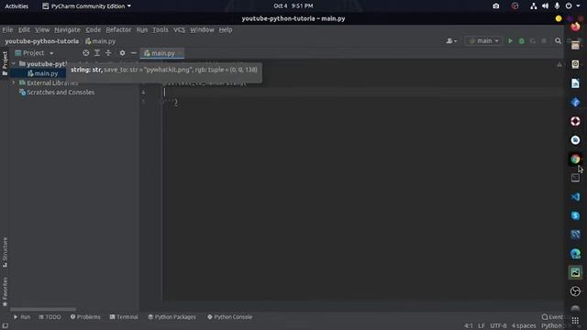Click the volume speaker tray icon

[545, 6]
